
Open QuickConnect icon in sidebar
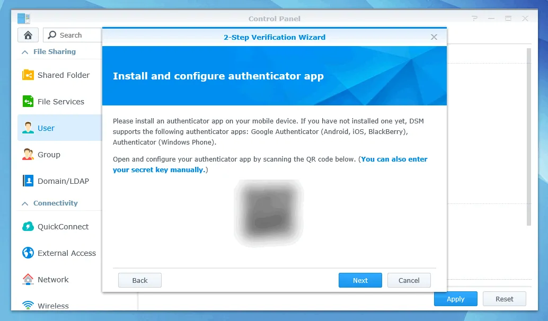(x=28, y=226)
